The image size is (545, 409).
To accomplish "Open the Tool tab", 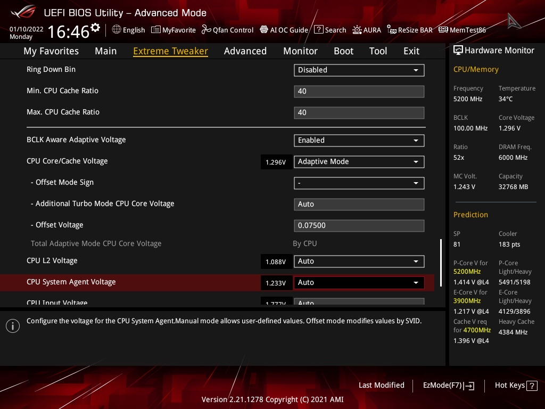I will [378, 51].
